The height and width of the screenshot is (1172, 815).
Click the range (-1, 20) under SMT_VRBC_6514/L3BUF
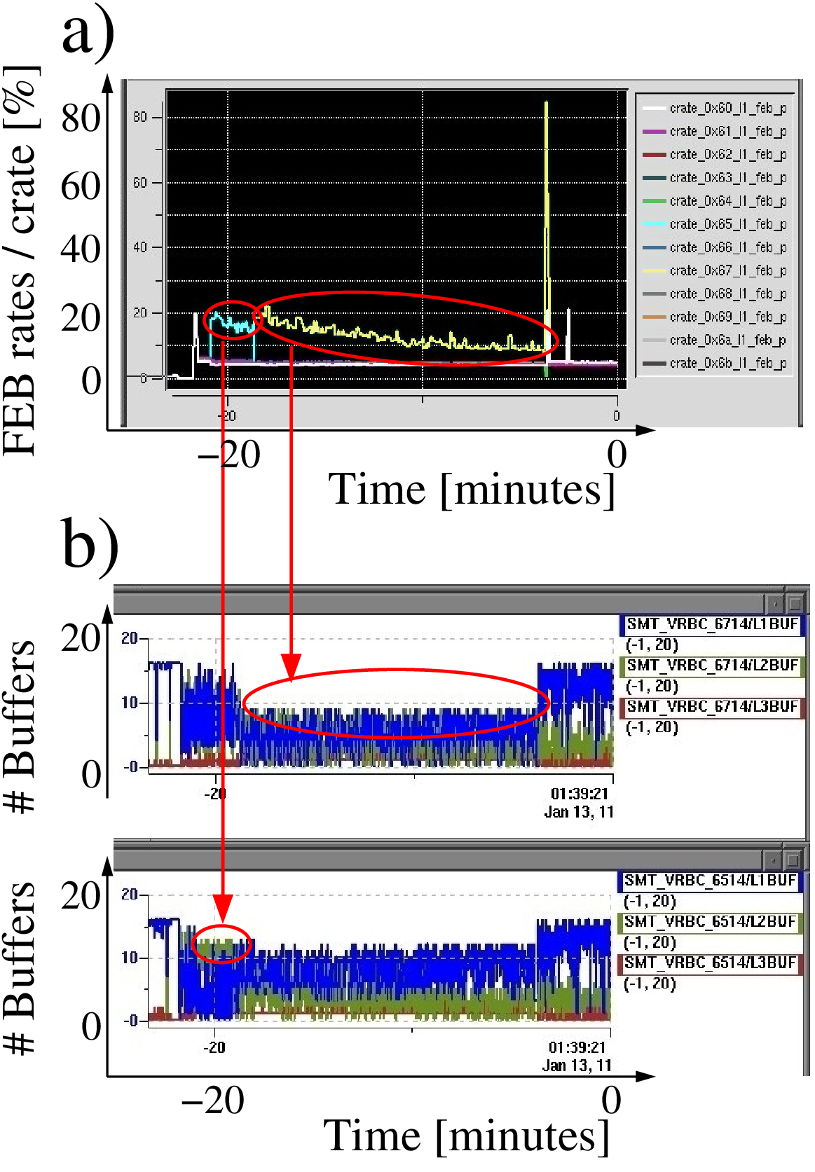[650, 984]
